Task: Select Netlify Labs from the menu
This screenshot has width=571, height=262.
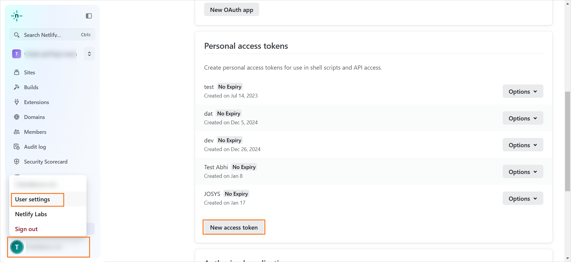Action: 48,214
